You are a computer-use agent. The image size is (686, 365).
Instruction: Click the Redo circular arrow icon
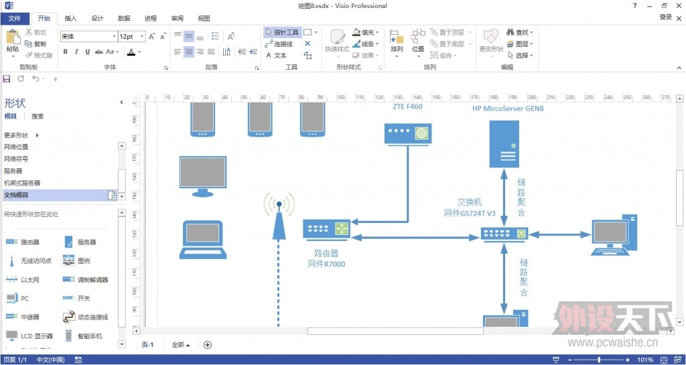pyautogui.click(x=21, y=78)
